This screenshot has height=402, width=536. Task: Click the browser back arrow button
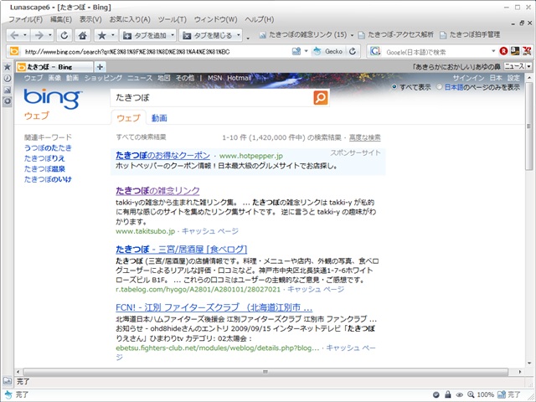[15, 36]
